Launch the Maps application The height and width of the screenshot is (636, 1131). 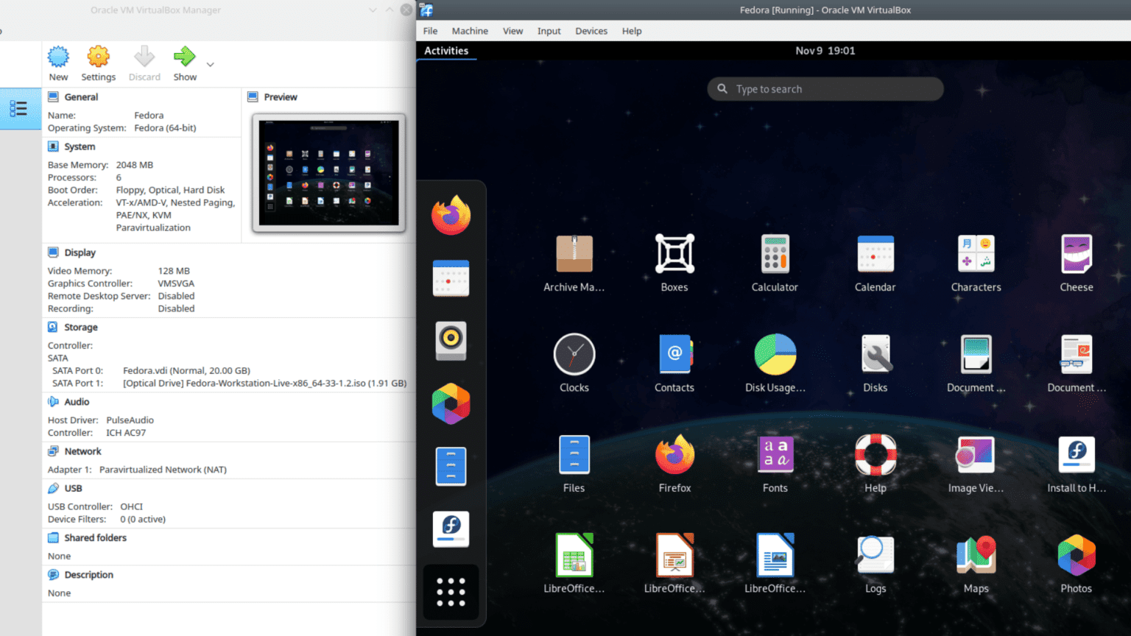click(976, 556)
